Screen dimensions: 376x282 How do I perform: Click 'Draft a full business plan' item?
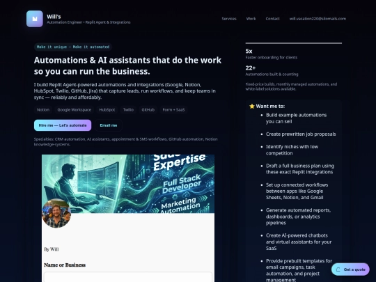[x=299, y=169]
